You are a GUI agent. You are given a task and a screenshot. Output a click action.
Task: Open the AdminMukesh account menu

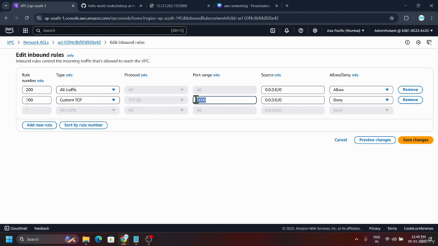coord(403,31)
